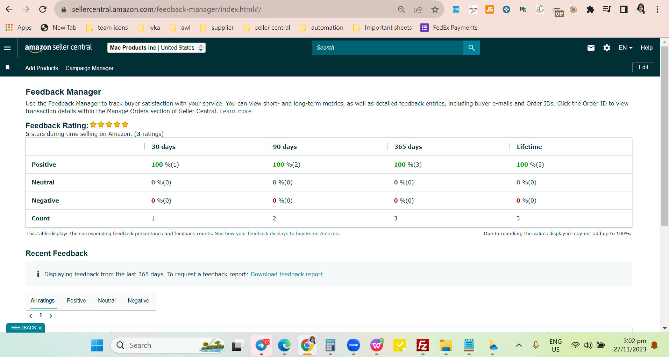Screen dimensions: 669x357
Task: Open the Mac Products inc account switcher
Action: 156,48
